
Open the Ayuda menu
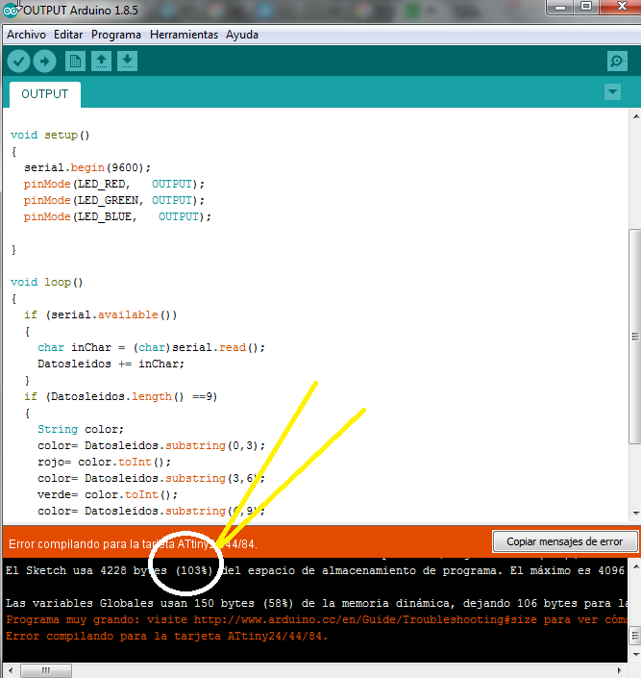pos(242,35)
